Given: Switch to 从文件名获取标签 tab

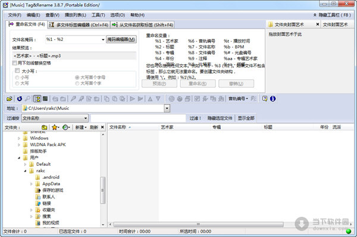Looking at the screenshot, I should coord(143,25).
